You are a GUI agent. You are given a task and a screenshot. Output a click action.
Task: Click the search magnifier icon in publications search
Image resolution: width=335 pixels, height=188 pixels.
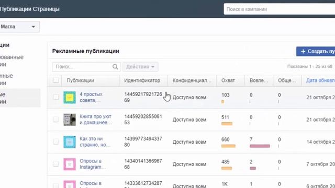point(115,67)
